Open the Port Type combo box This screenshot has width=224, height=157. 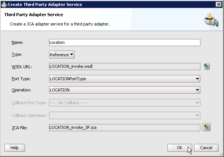125,79
